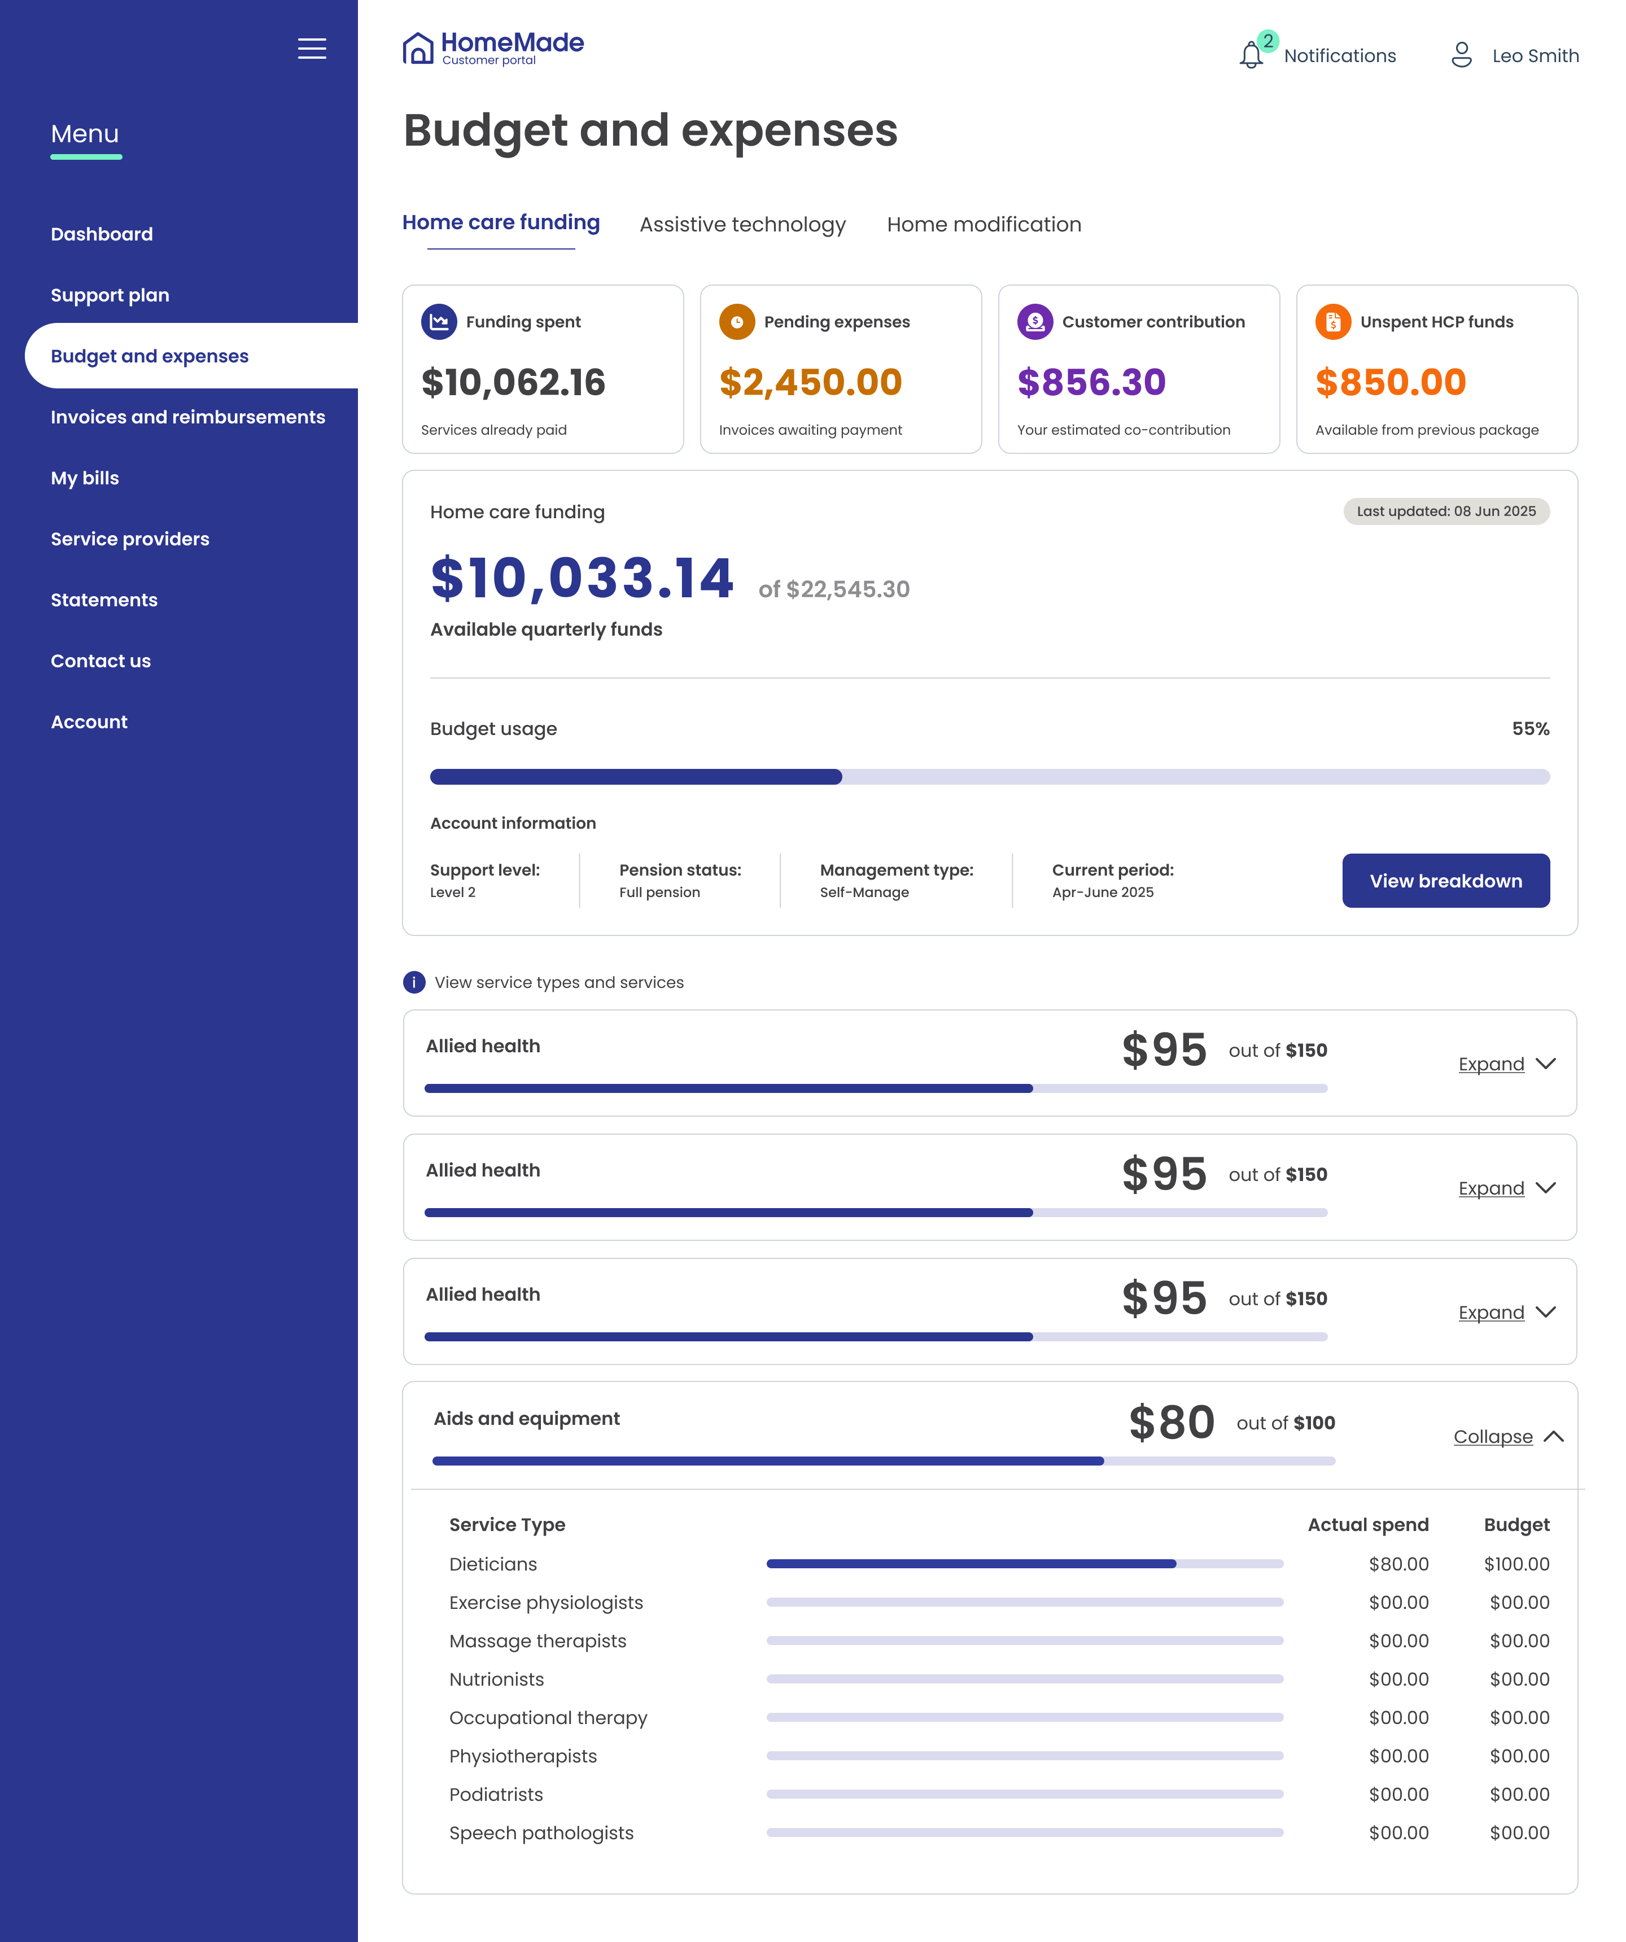This screenshot has height=1942, width=1626.
Task: Click the Unspent HCP funds document icon
Action: pos(1333,322)
